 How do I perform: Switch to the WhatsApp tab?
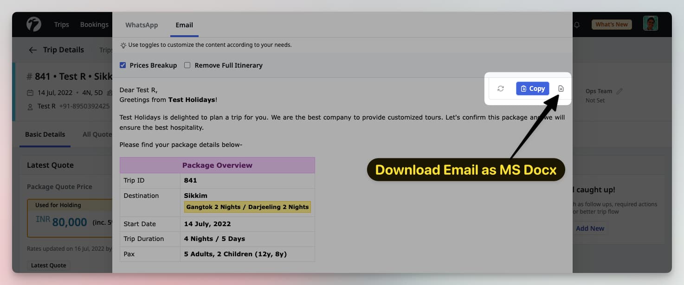tap(142, 25)
